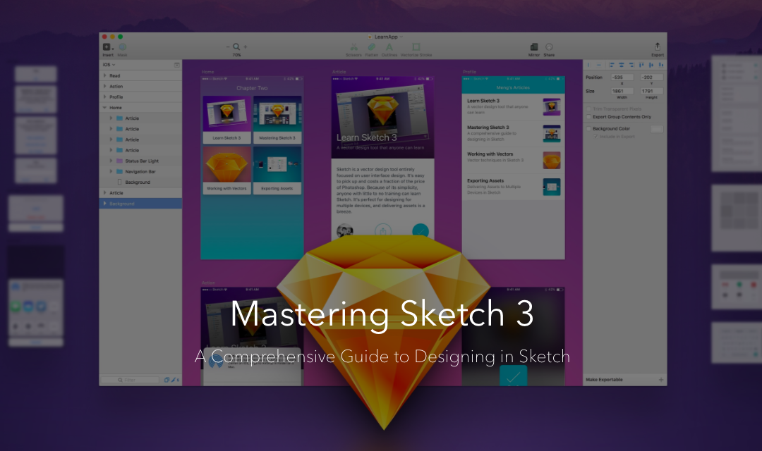Click the Share toolbar icon

549,47
